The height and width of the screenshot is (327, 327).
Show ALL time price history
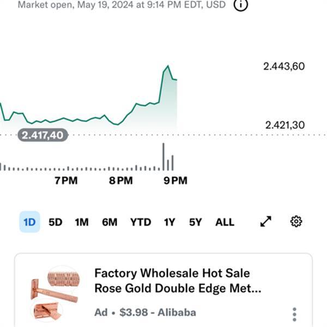225,222
